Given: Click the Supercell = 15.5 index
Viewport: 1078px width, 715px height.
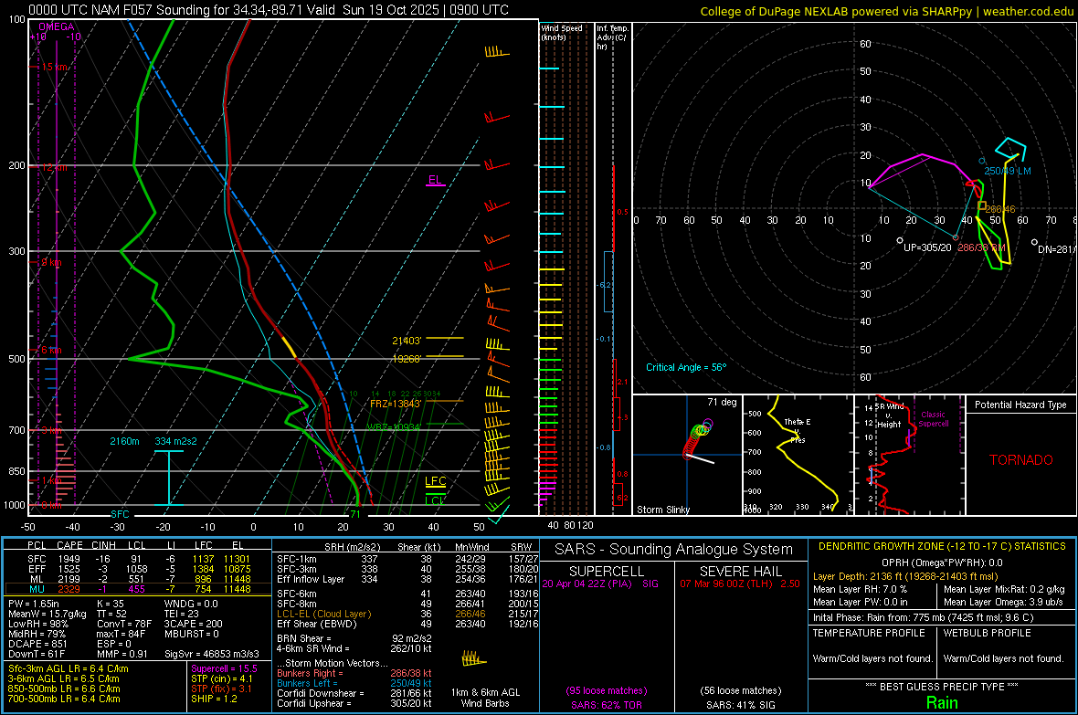Looking at the screenshot, I should 224,668.
